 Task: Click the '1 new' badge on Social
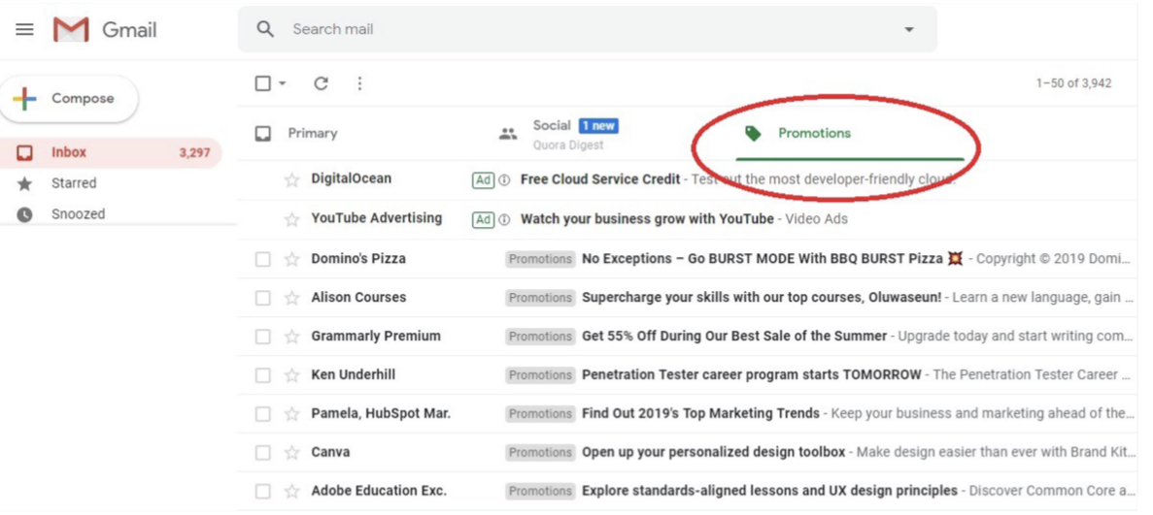(x=597, y=126)
